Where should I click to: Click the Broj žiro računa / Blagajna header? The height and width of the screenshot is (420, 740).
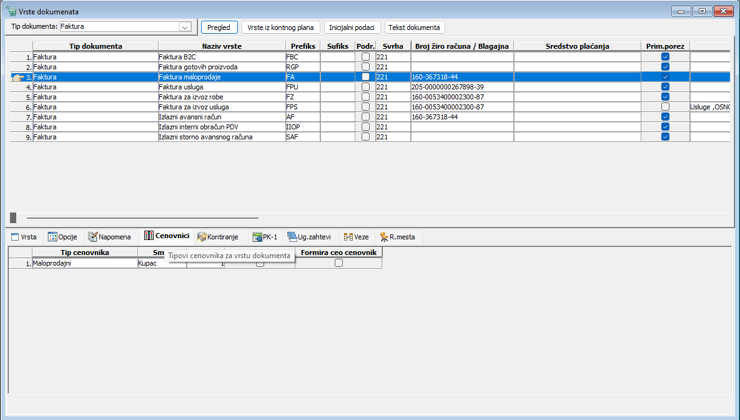coord(462,46)
